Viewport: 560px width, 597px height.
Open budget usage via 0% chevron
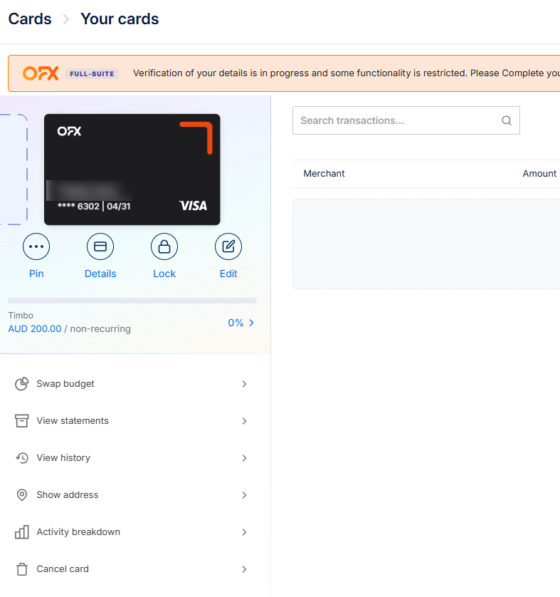(251, 323)
